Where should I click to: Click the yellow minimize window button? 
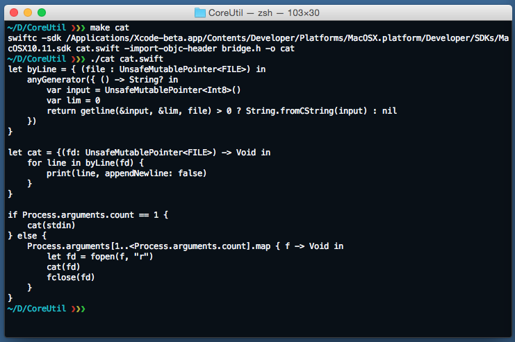point(28,12)
